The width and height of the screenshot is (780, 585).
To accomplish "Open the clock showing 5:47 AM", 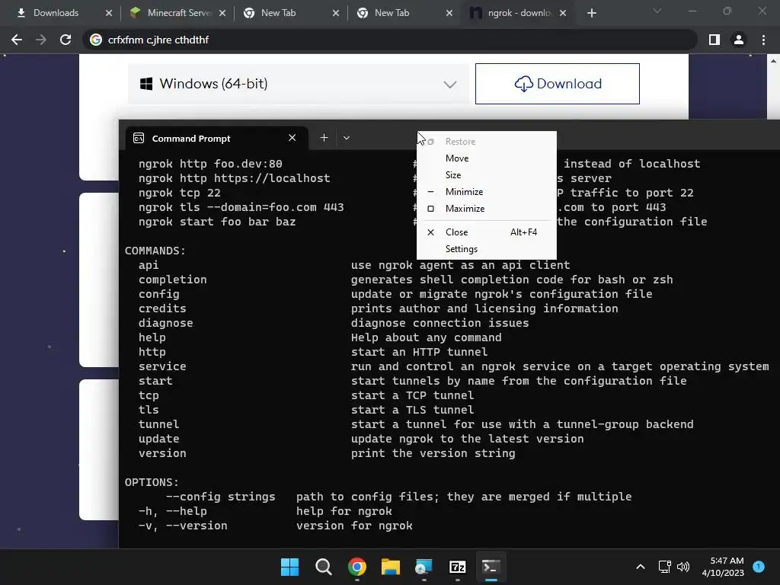I will pyautogui.click(x=723, y=567).
